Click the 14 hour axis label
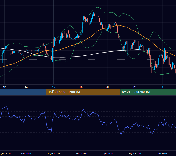This screenshot has width=176, height=156. click(26, 87)
